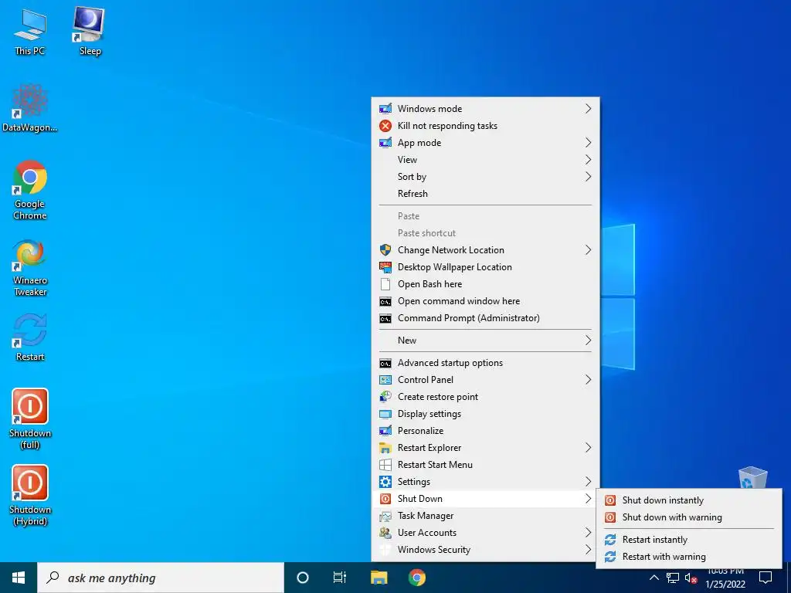Select Google Chrome desktop shortcut
Viewport: 791px width, 593px height.
(30, 190)
